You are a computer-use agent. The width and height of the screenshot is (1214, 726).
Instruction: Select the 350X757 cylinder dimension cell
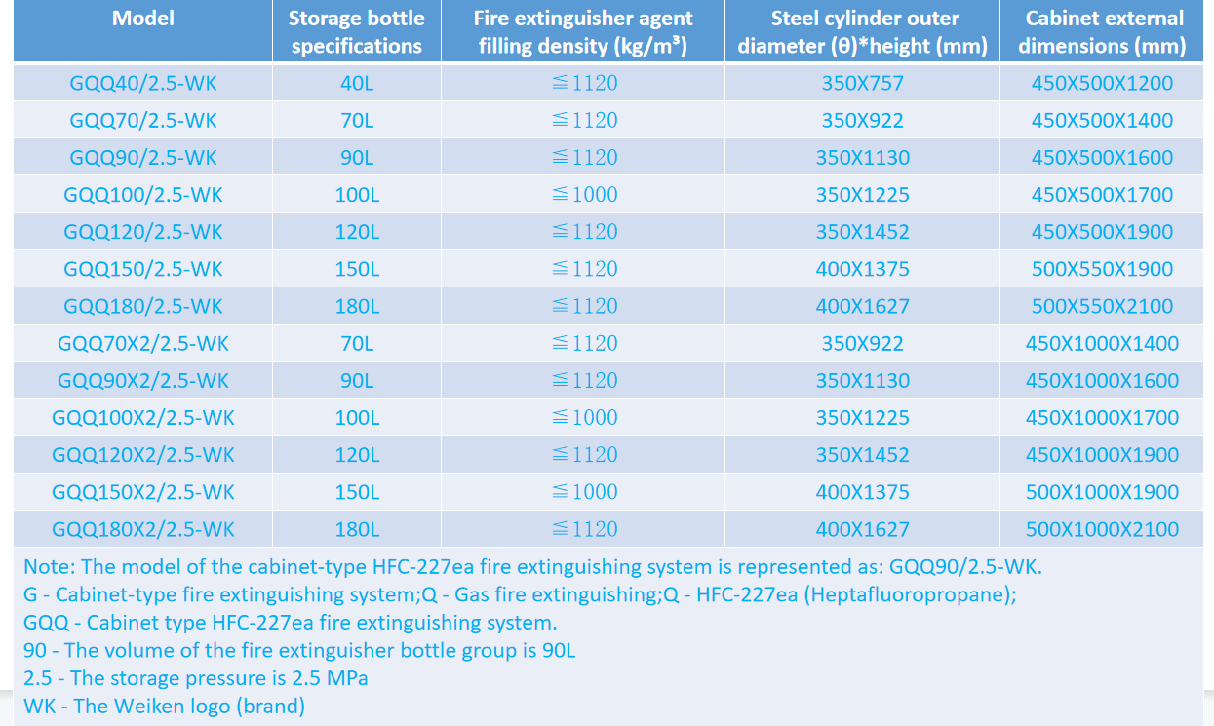coord(862,84)
